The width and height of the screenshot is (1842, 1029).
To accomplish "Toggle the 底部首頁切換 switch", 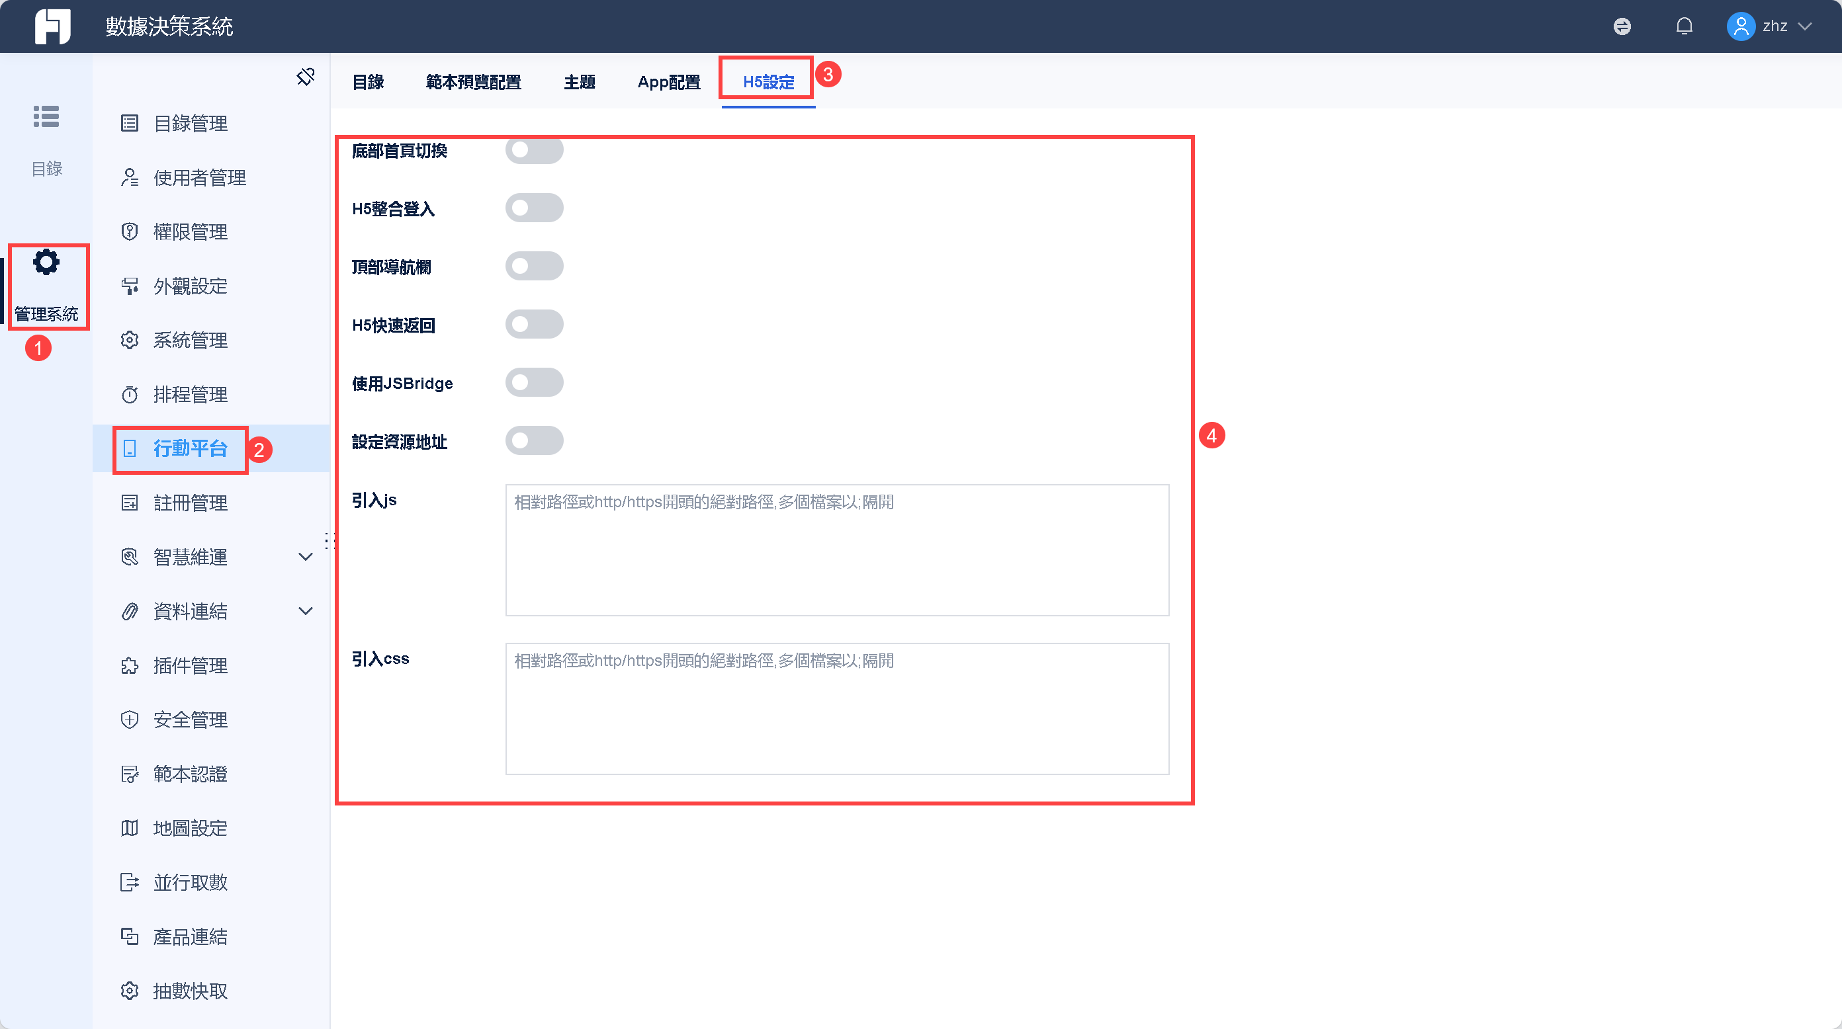I will [534, 150].
